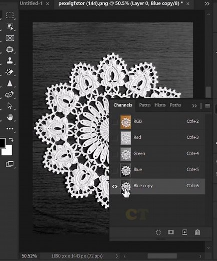217x261 pixels.
Task: Show the Green channel visibility
Action: pyautogui.click(x=115, y=154)
